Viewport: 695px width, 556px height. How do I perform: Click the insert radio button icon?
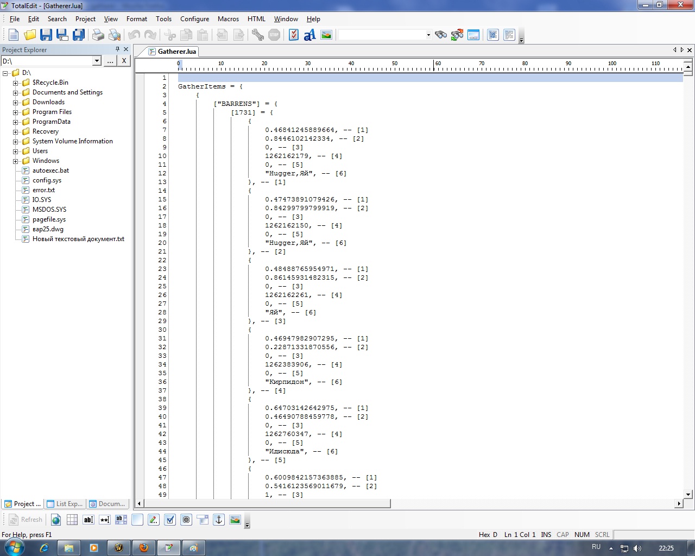click(x=186, y=520)
